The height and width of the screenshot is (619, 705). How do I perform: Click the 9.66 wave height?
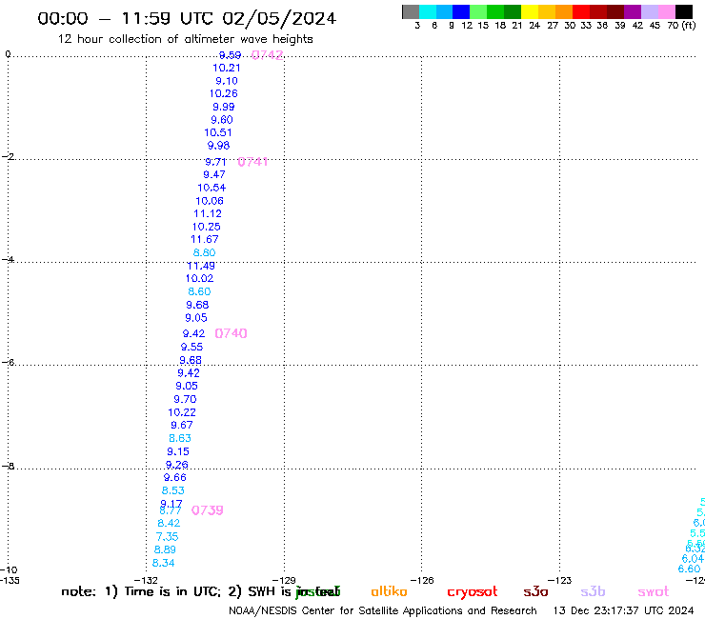pyautogui.click(x=175, y=477)
